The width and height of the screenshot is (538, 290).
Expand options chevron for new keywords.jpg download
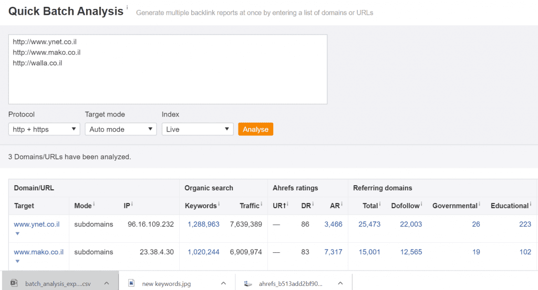pos(223,283)
